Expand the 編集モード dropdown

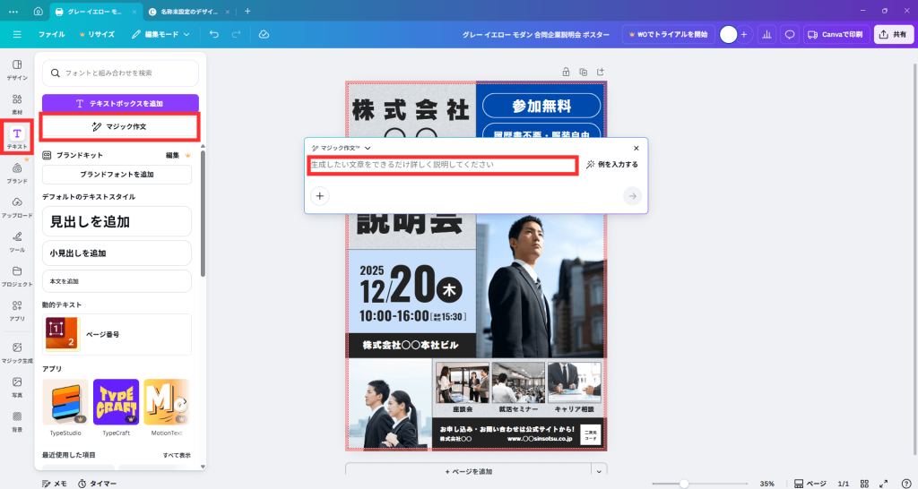tap(160, 34)
